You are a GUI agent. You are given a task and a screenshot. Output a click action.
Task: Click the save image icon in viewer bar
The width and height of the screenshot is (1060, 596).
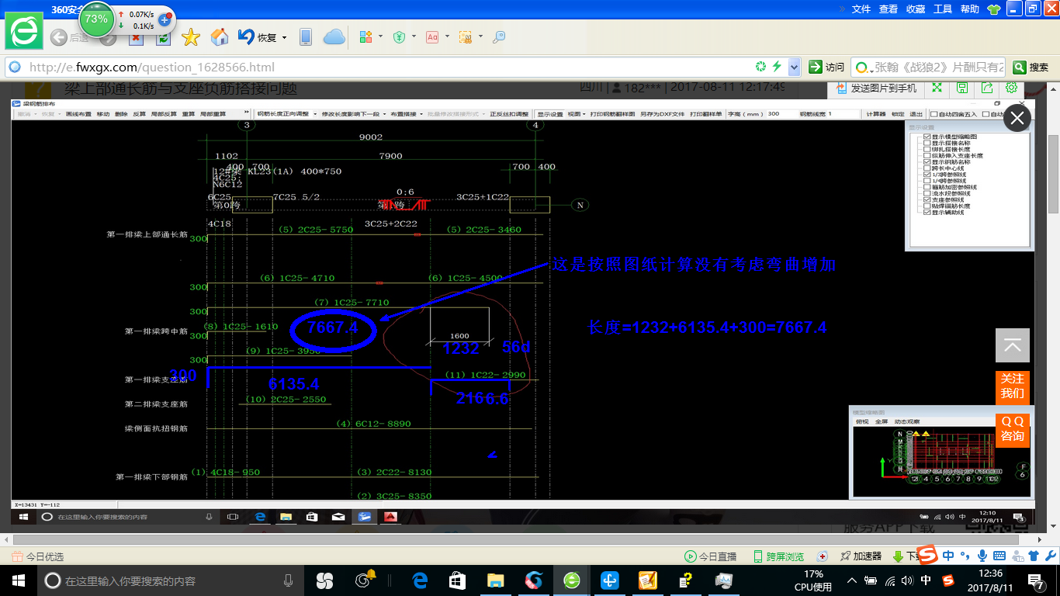pyautogui.click(x=962, y=88)
